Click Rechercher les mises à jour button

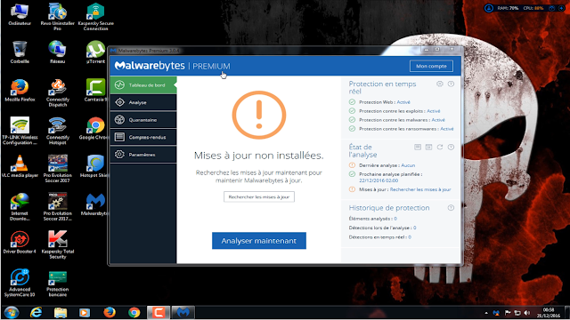[259, 197]
